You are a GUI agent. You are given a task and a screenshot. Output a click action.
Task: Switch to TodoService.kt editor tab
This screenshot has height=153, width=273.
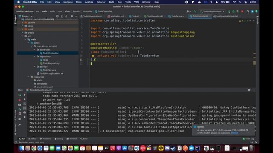[x=177, y=16]
